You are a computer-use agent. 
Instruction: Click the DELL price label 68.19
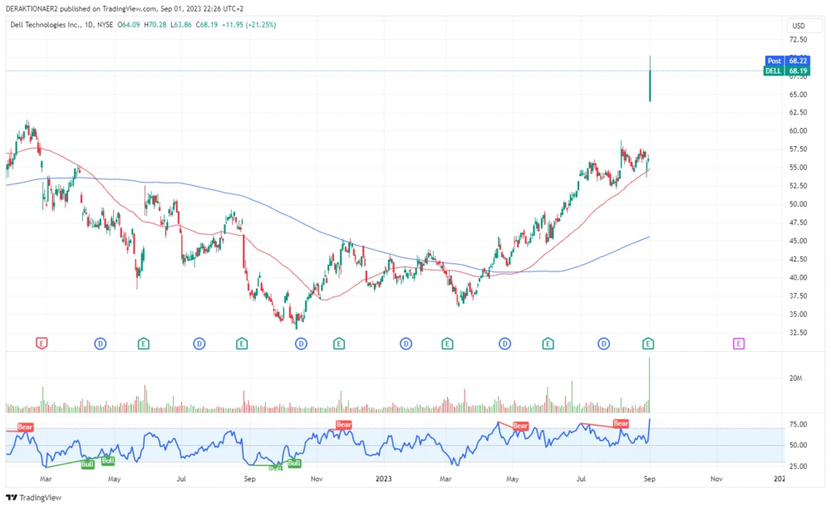(x=785, y=71)
